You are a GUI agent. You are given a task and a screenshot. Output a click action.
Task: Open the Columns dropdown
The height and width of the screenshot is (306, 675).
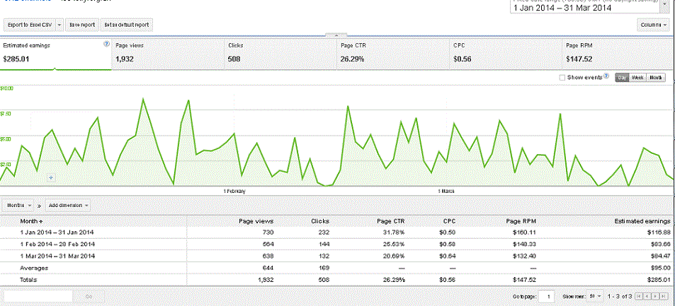coord(653,25)
